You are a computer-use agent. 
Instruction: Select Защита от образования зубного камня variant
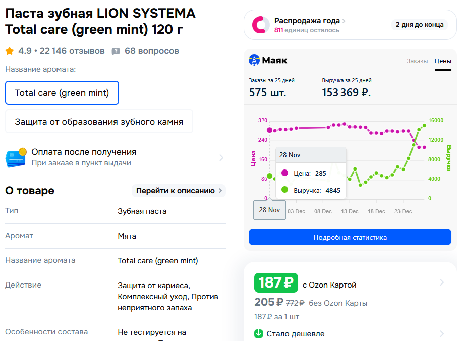pos(99,122)
